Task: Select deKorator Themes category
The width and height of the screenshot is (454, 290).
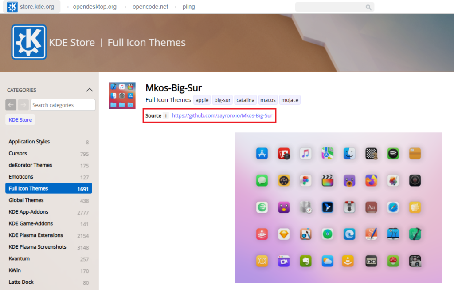Action: [x=49, y=165]
